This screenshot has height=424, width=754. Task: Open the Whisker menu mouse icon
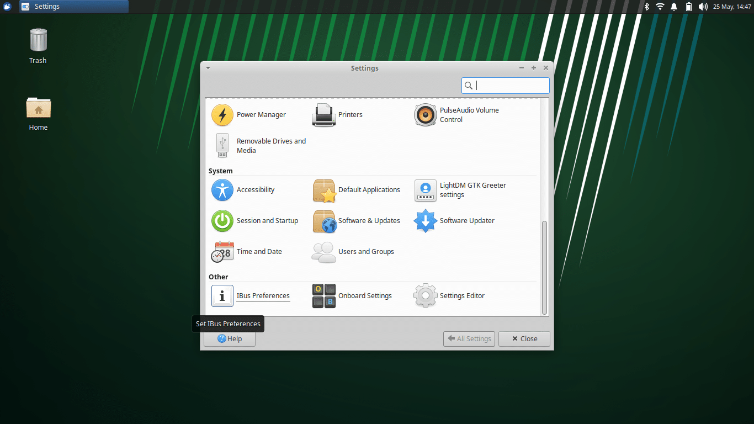pyautogui.click(x=7, y=7)
